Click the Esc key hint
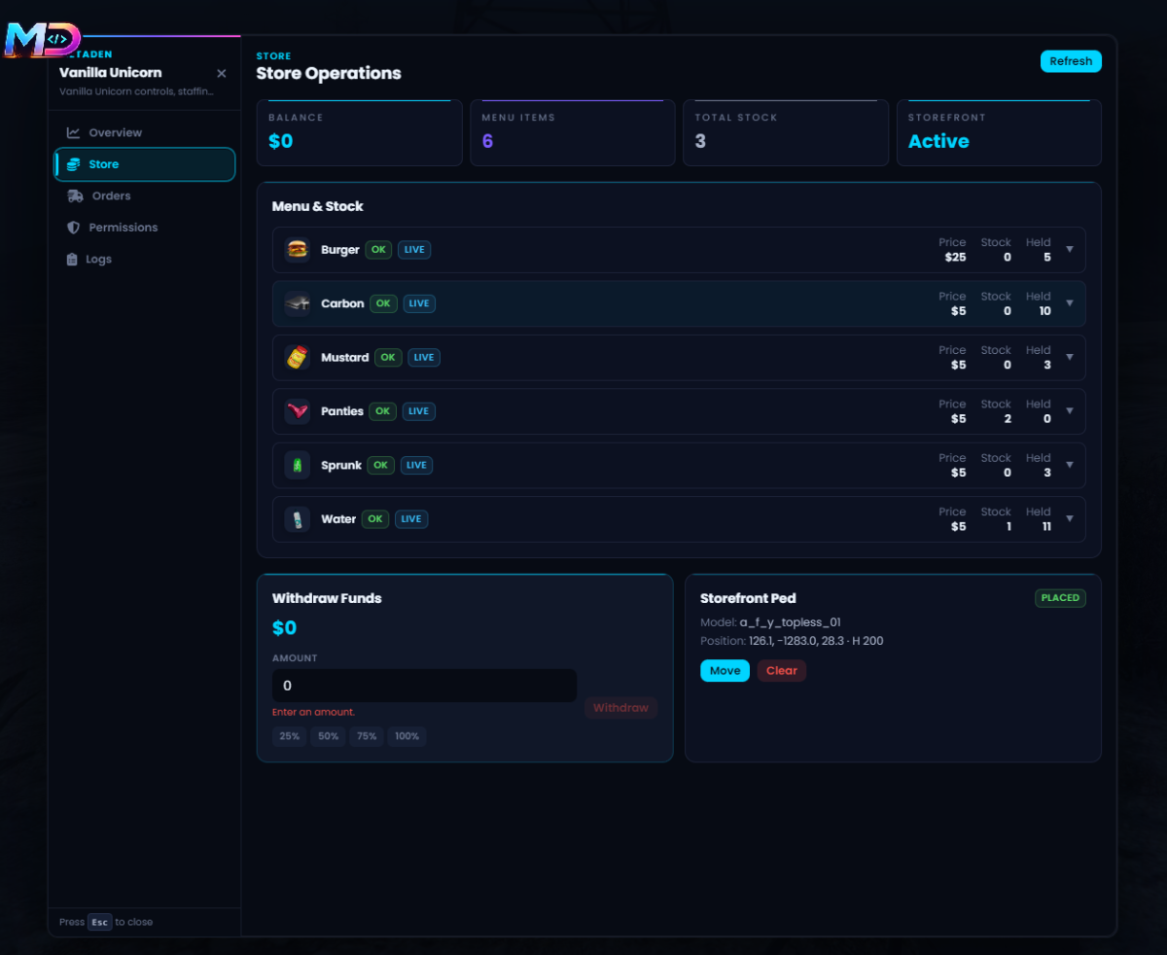 [x=100, y=922]
